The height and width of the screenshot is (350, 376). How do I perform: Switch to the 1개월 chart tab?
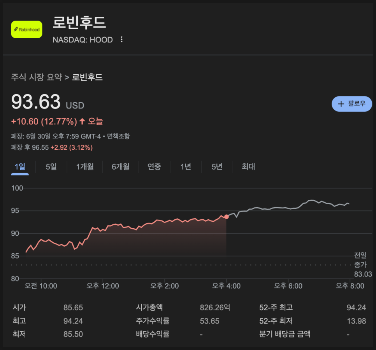click(x=85, y=167)
